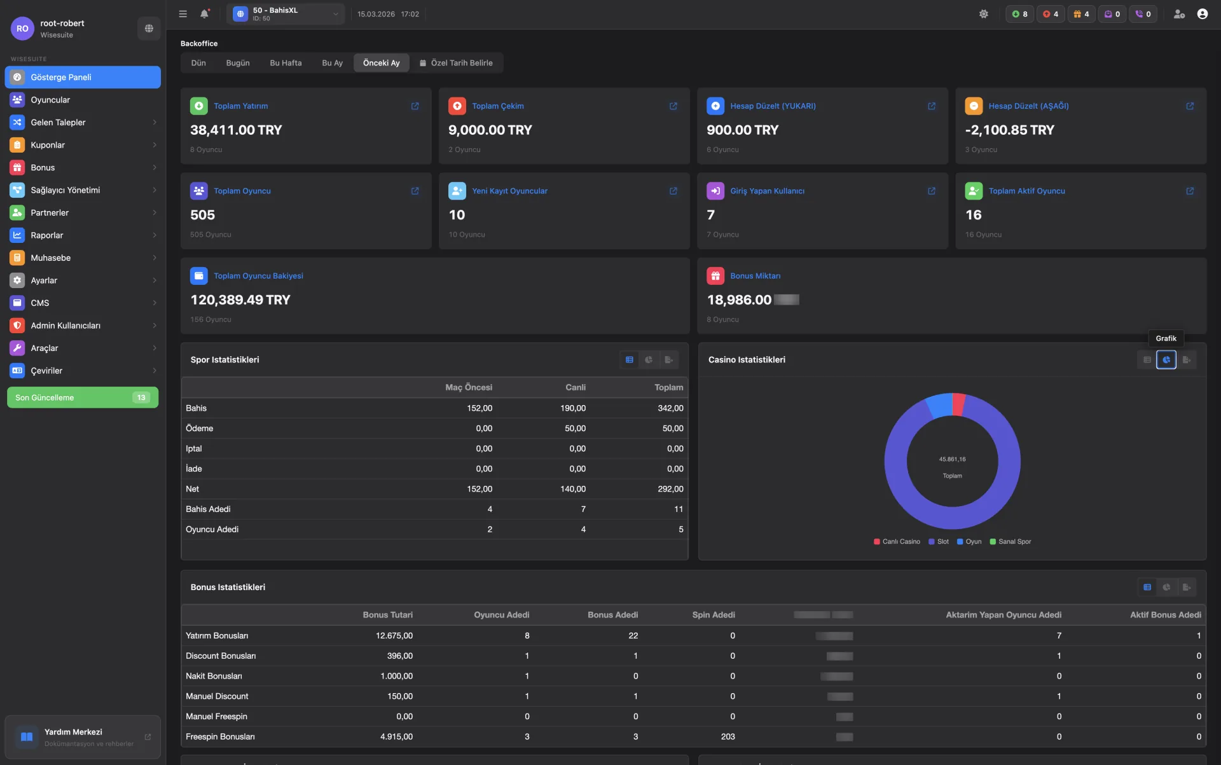
Task: Expand the Raporlar sidebar section
Action: [x=83, y=235]
